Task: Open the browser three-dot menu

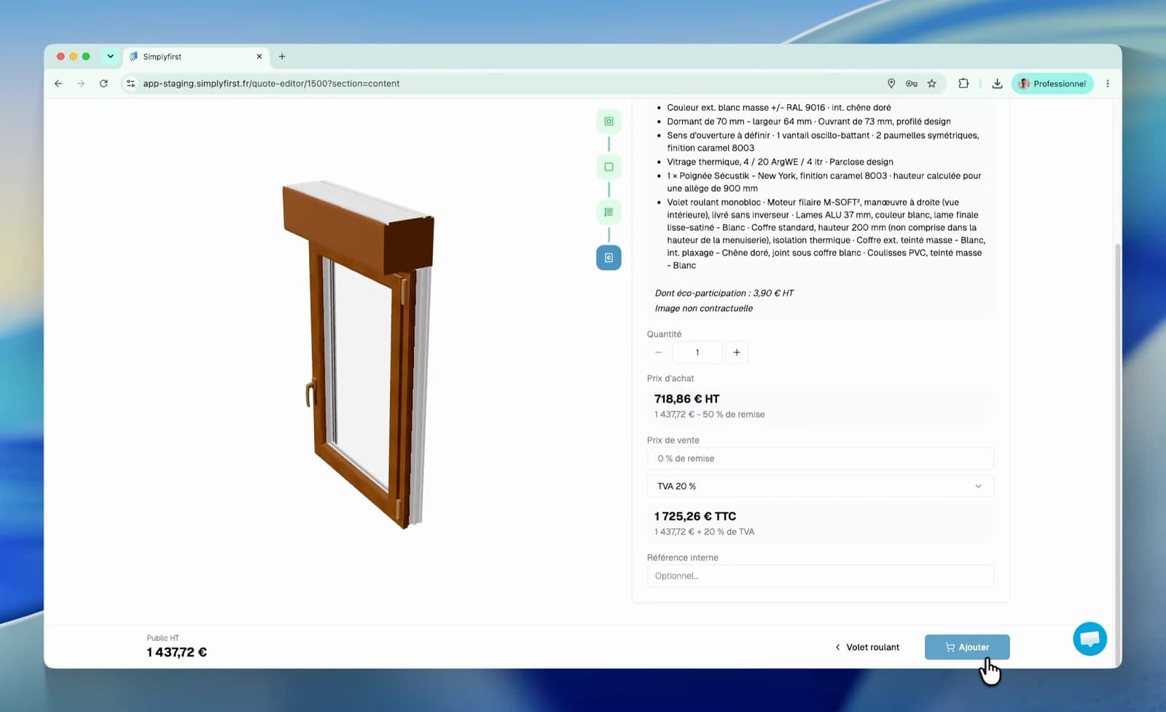Action: point(1108,84)
